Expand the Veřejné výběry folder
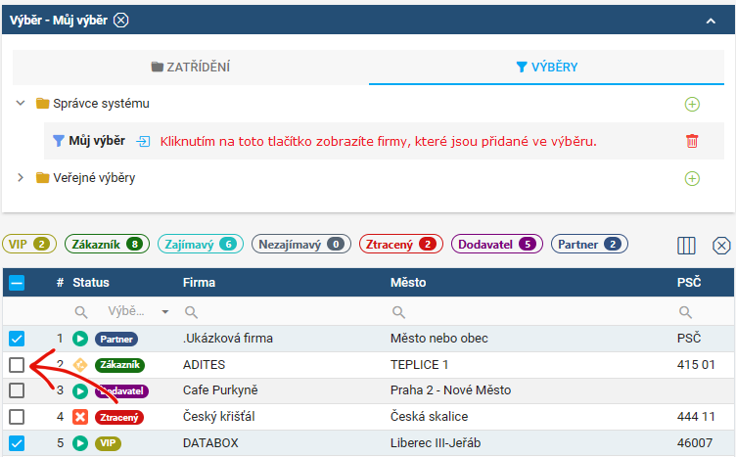 [x=21, y=178]
